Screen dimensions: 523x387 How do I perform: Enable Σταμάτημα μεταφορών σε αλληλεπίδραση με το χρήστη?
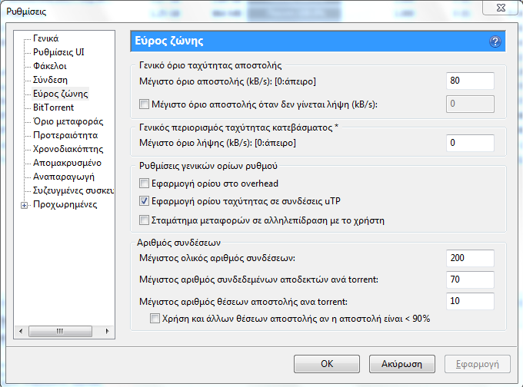pyautogui.click(x=144, y=220)
